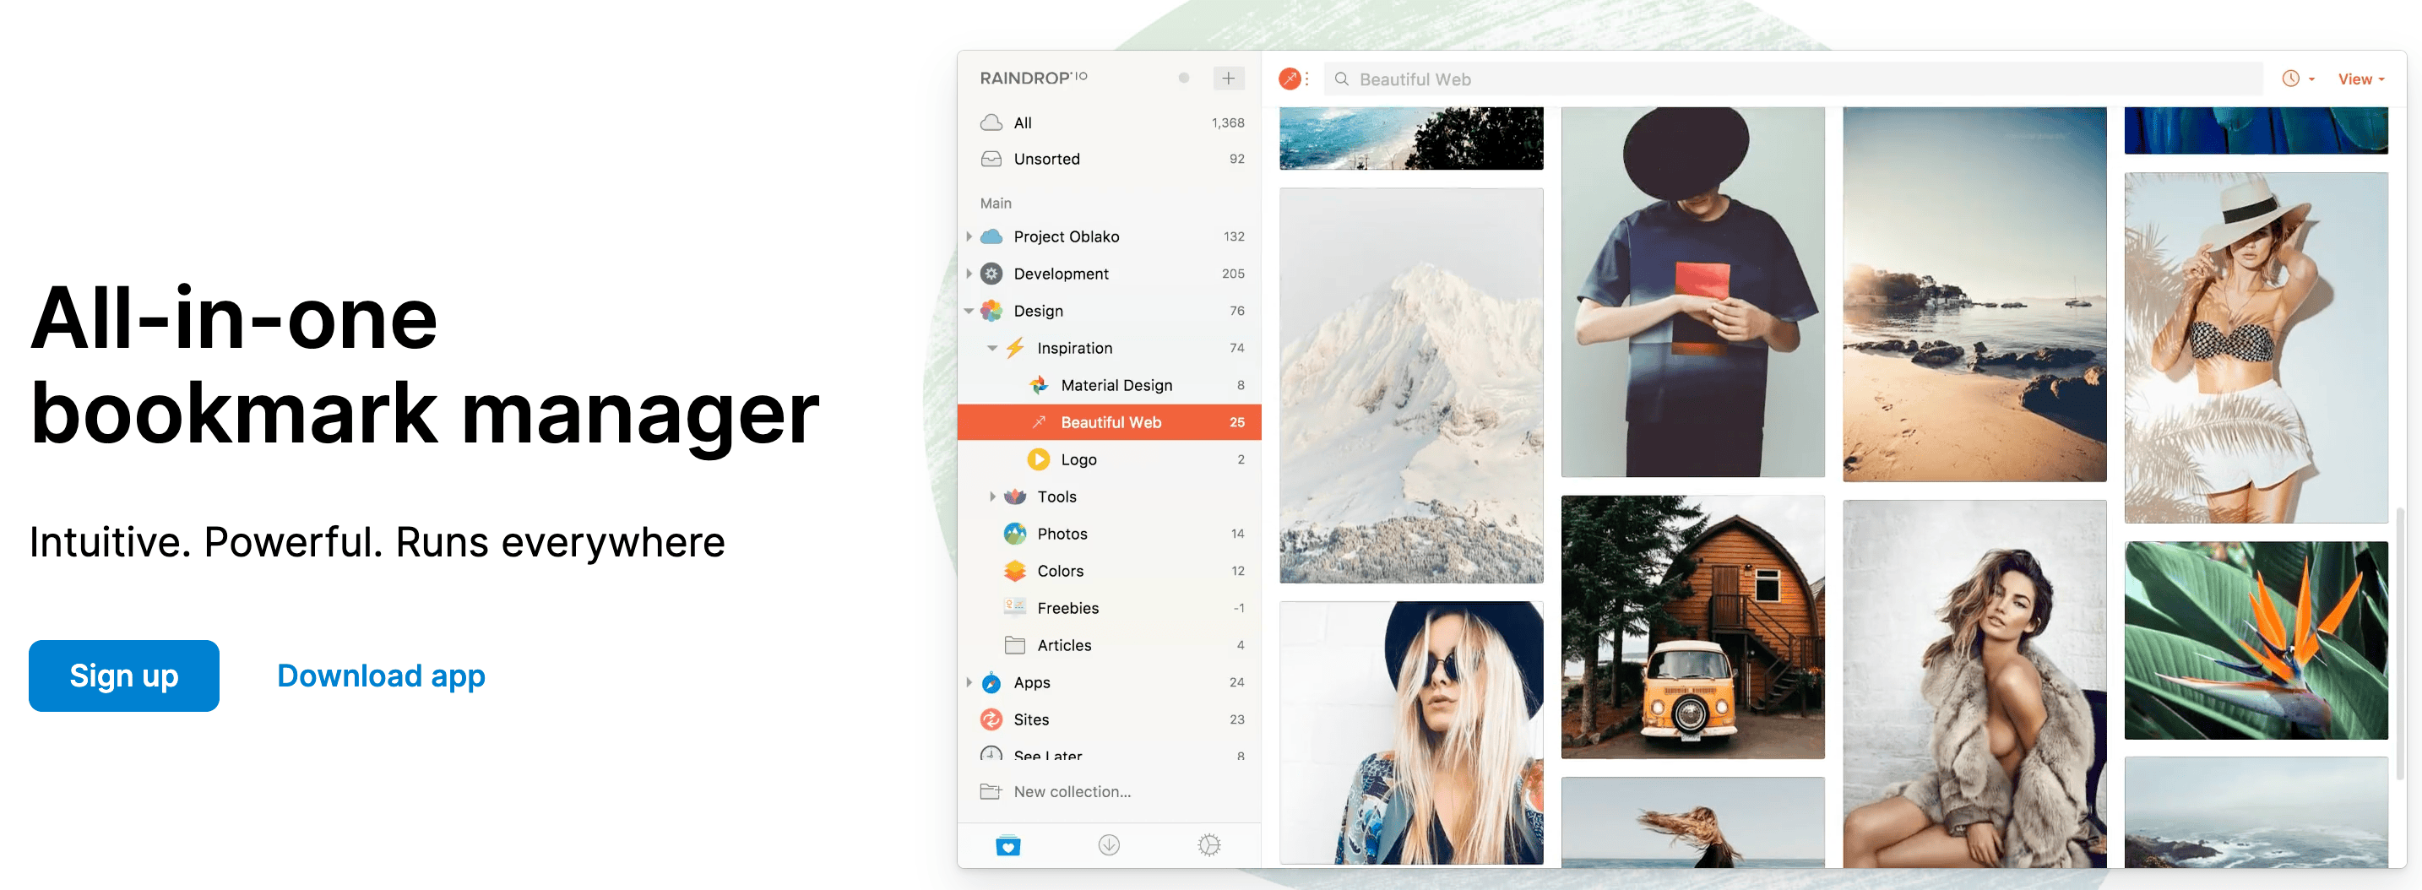Click the Colors layered icon
Screen dimensions: 2422x890
[1014, 571]
